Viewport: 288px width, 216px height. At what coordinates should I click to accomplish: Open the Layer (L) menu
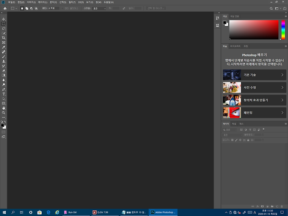pyautogui.click(x=43, y=2)
